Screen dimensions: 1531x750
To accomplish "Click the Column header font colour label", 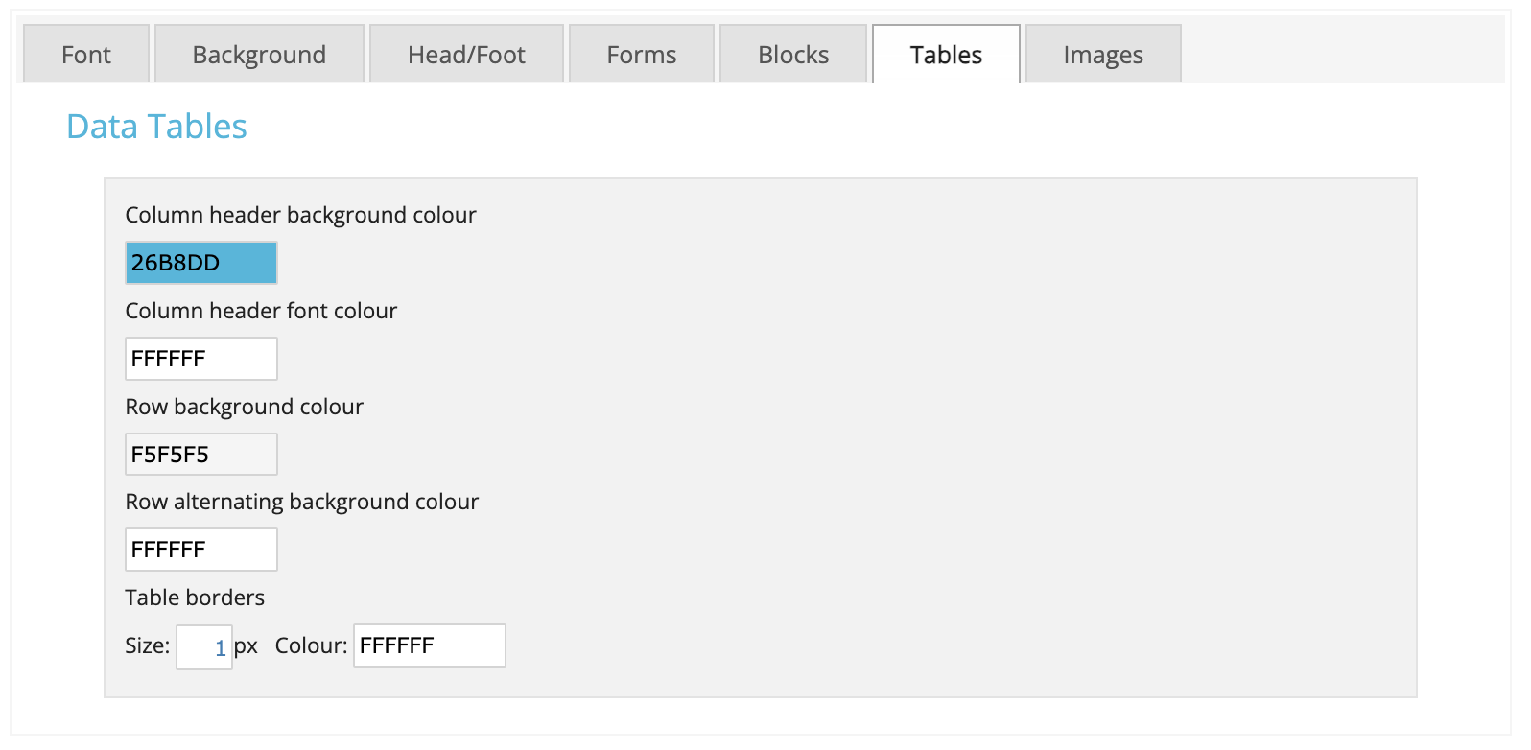I will pyautogui.click(x=261, y=311).
